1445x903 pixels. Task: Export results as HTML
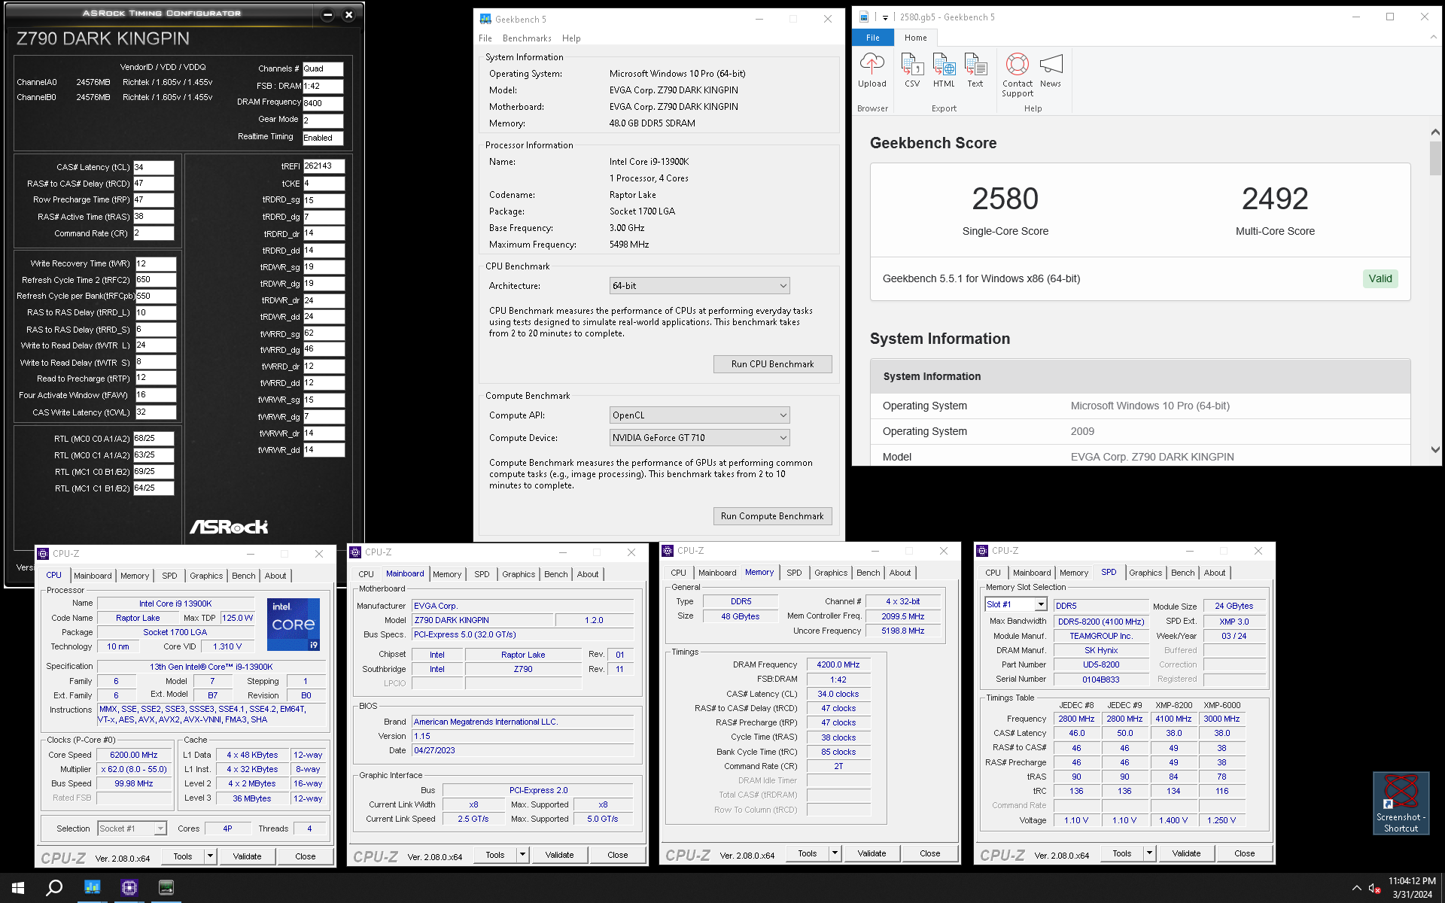[944, 70]
